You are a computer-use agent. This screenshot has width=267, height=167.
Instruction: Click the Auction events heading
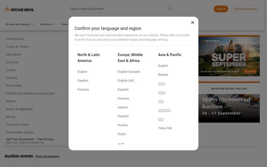[x=19, y=156]
